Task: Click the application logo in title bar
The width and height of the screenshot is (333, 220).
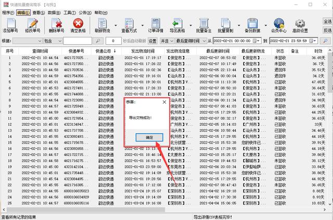Action: 6,5
